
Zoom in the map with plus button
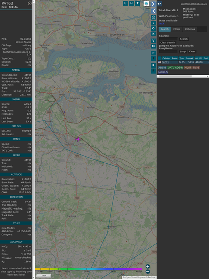point(148,266)
